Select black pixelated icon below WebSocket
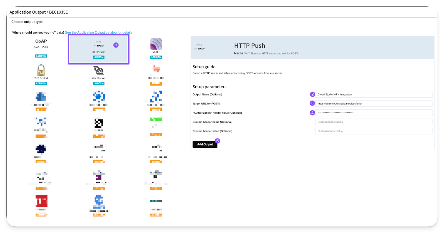Viewport: 444px width, 233px height. click(99, 123)
